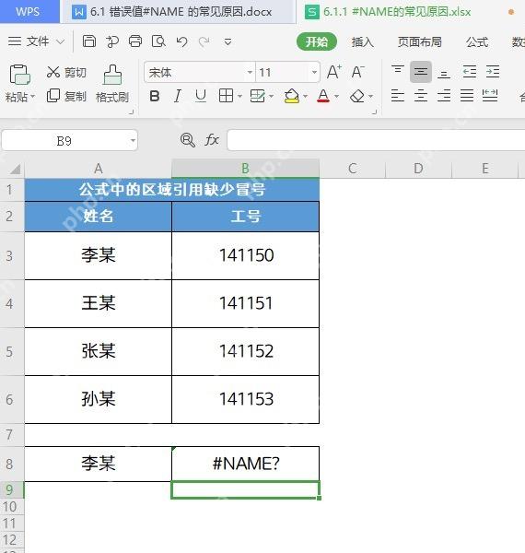This screenshot has height=553, width=525.
Task: Click the Eraser clear formatting icon
Action: click(x=357, y=96)
